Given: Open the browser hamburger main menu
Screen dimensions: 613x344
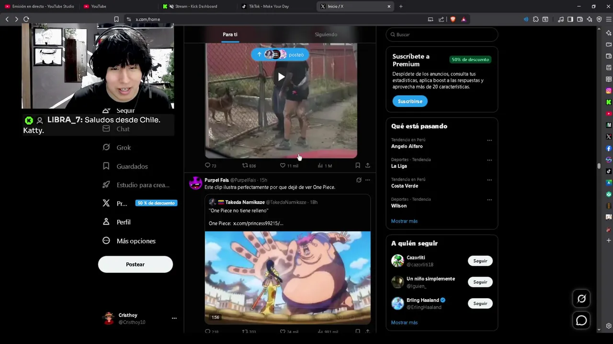Looking at the screenshot, I should (609, 19).
